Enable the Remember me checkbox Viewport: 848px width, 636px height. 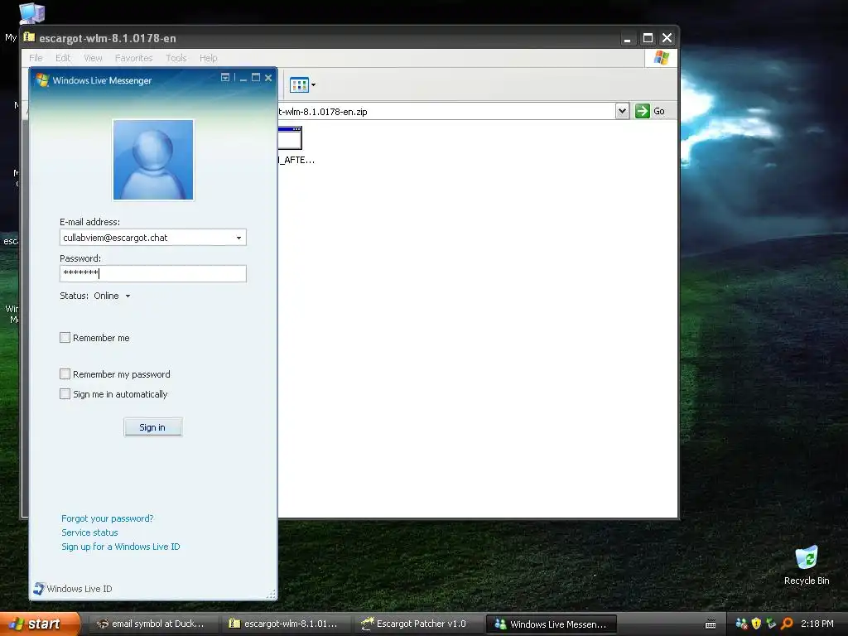65,338
